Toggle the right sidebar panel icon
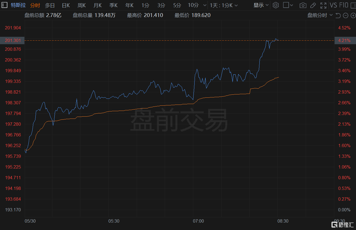356x230 pixels. (x=353, y=5)
